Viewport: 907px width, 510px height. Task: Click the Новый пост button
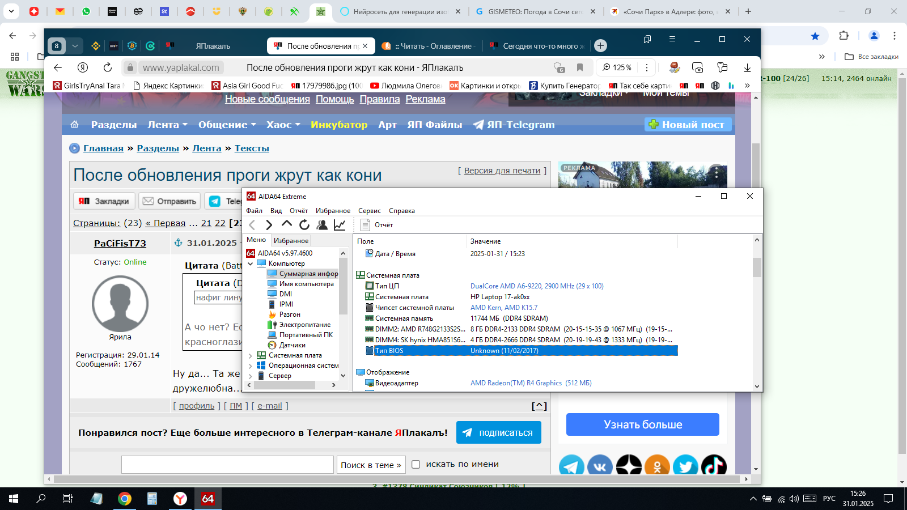point(688,125)
